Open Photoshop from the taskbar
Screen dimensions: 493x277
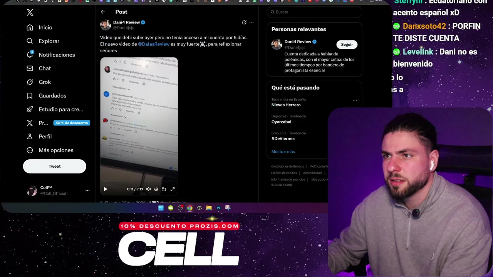(218, 208)
